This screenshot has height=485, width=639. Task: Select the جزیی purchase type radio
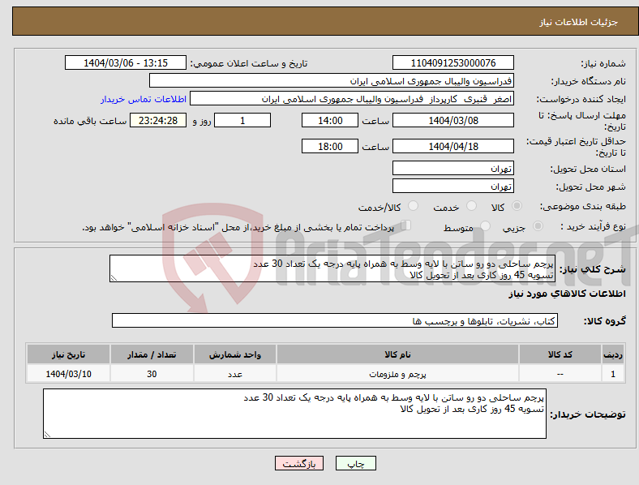coord(538,226)
